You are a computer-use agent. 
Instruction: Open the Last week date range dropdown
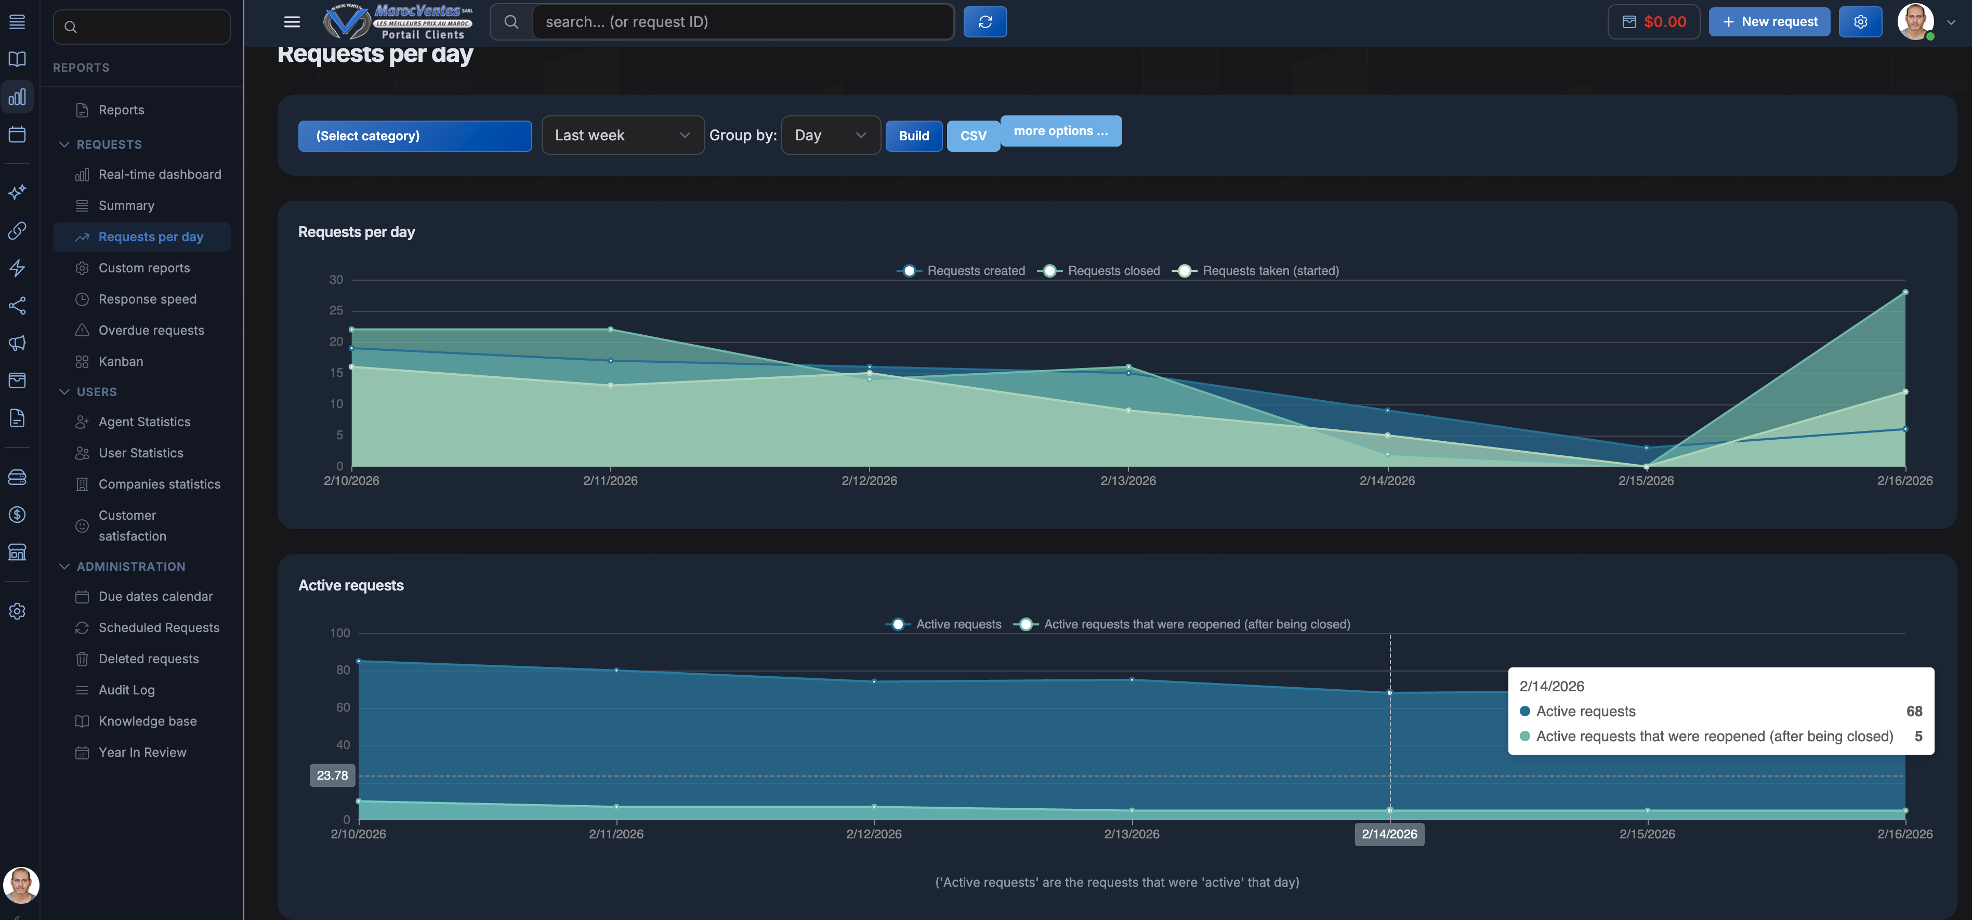coord(622,135)
